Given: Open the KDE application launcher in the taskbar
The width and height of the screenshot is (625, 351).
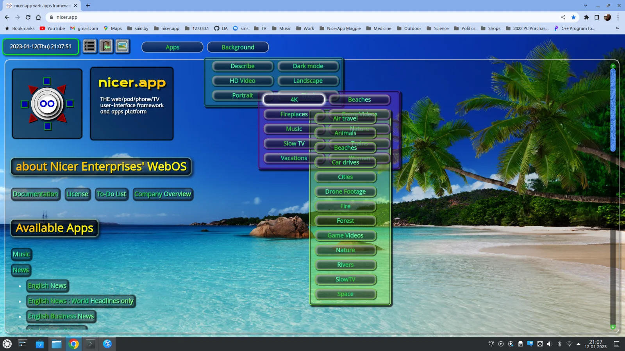Looking at the screenshot, I should [x=7, y=344].
